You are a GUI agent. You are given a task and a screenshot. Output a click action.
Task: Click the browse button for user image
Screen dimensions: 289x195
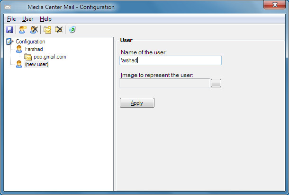click(x=216, y=83)
